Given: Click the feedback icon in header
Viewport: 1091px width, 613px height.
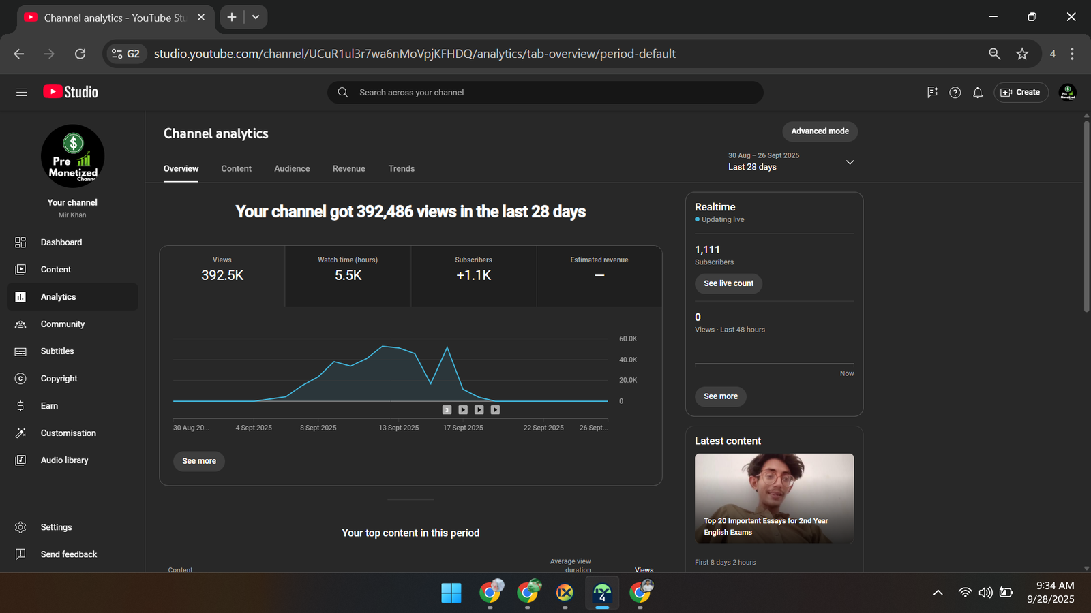Looking at the screenshot, I should [x=932, y=93].
